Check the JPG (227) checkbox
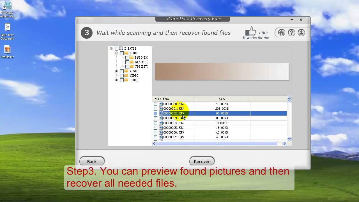Viewport: 359px width, 202px height. tap(127, 66)
